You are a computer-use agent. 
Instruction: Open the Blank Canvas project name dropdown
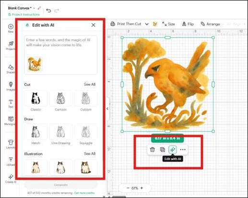click(34, 8)
